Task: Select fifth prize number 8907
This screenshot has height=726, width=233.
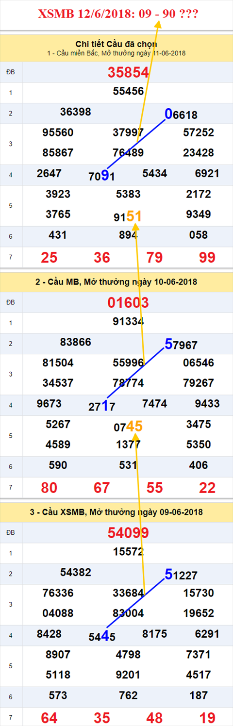Action: coord(58,655)
